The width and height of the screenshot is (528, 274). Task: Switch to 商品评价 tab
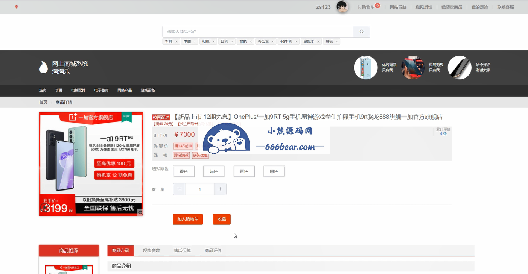(x=213, y=250)
